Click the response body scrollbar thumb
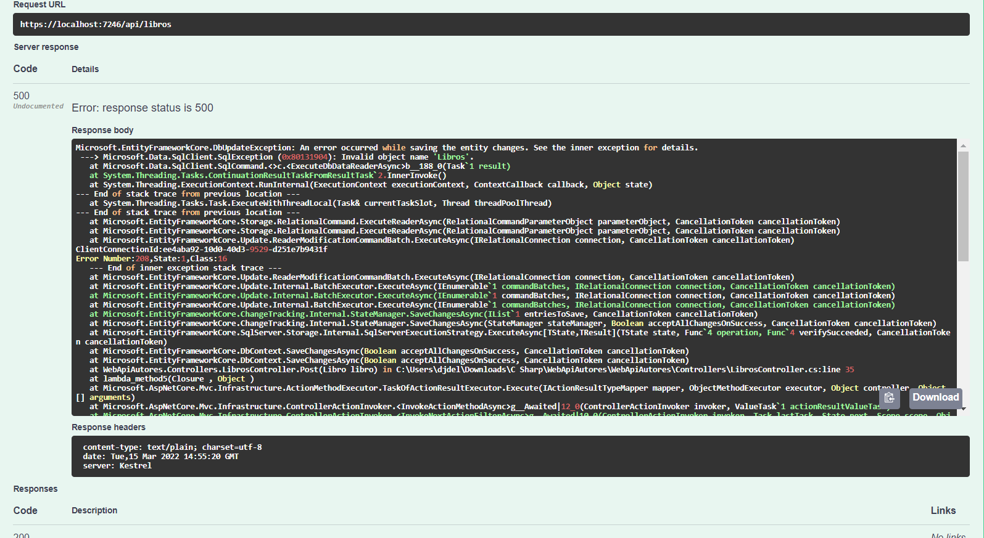The height and width of the screenshot is (538, 984). click(963, 206)
